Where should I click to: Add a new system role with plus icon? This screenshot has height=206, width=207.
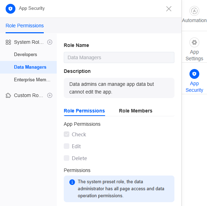pos(50,42)
